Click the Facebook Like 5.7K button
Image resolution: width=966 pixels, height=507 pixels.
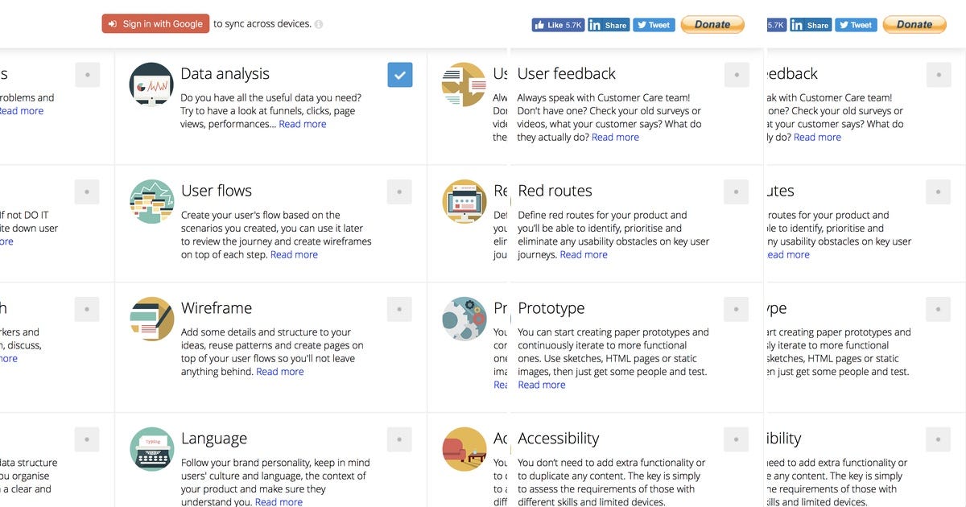click(x=557, y=24)
